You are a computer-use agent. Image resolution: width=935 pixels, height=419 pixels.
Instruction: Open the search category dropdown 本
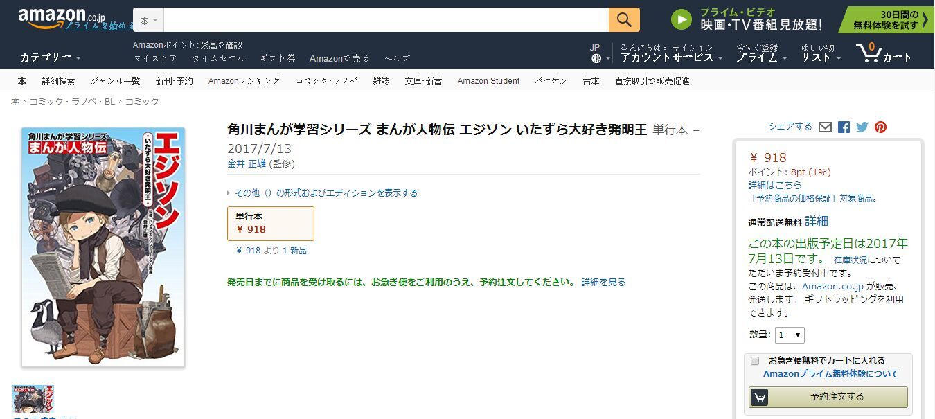click(x=148, y=21)
